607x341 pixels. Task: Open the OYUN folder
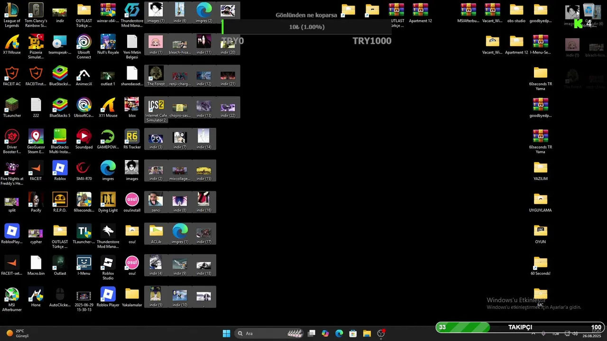tap(540, 234)
